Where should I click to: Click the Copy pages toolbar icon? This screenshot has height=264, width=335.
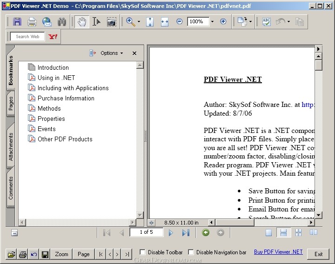pyautogui.click(x=300, y=21)
